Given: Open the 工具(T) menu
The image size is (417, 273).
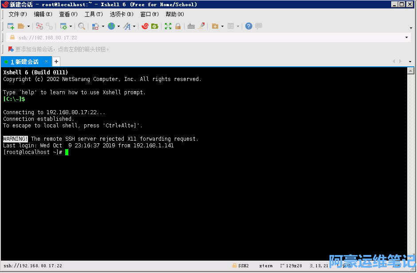Looking at the screenshot, I should pyautogui.click(x=93, y=14).
